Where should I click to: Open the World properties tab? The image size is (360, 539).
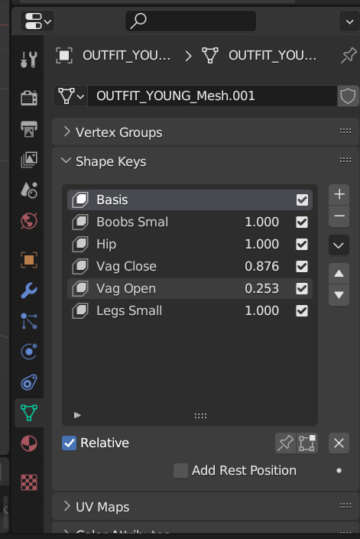click(x=29, y=221)
